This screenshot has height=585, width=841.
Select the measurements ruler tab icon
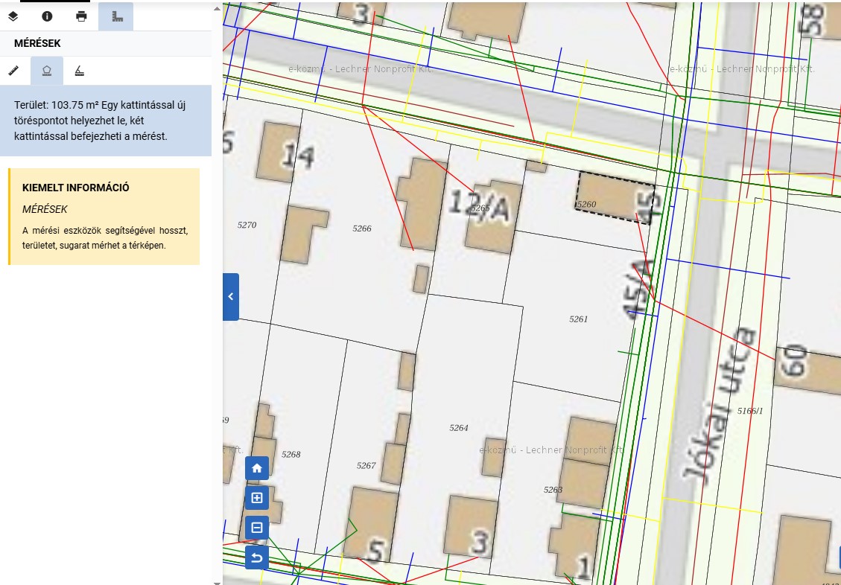(116, 16)
